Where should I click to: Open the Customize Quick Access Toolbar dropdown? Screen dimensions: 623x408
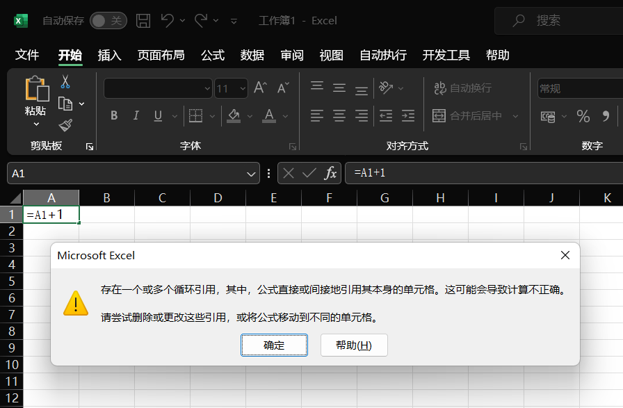click(x=234, y=21)
